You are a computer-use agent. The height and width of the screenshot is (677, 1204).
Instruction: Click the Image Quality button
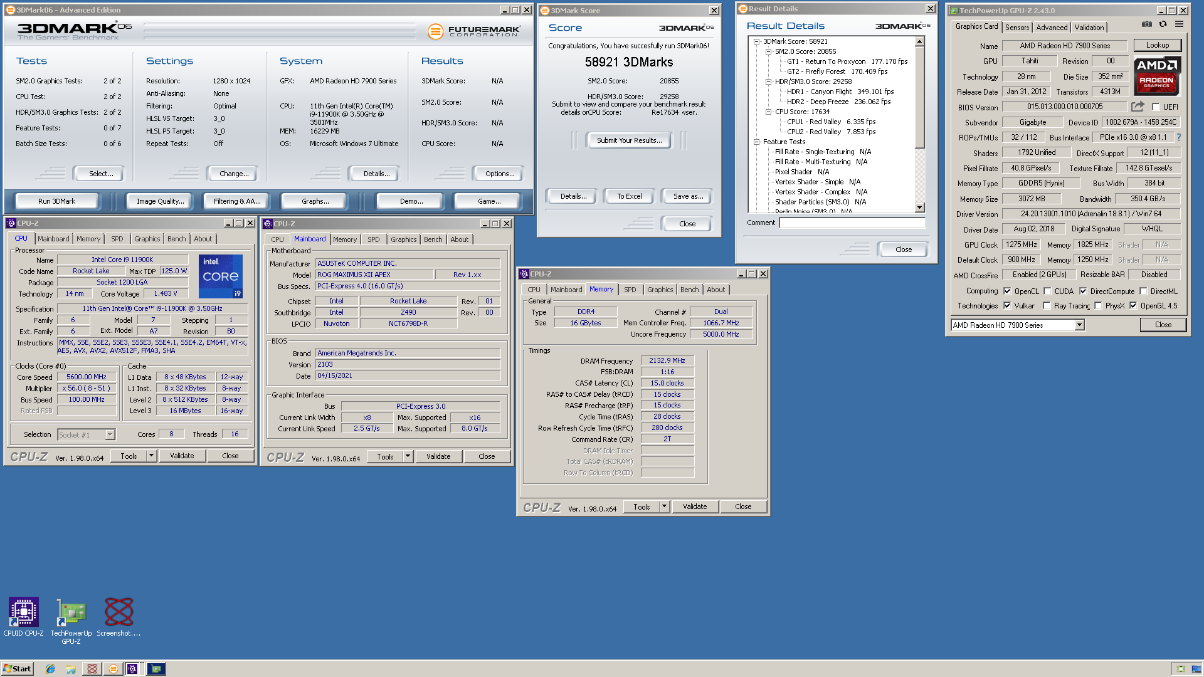click(161, 201)
